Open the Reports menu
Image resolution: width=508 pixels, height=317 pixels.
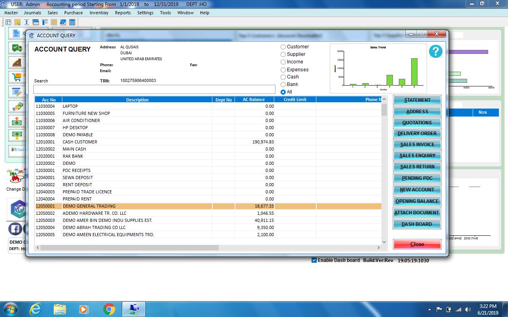[x=123, y=13]
